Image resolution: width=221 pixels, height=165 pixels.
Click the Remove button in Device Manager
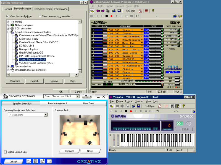(x=54, y=81)
